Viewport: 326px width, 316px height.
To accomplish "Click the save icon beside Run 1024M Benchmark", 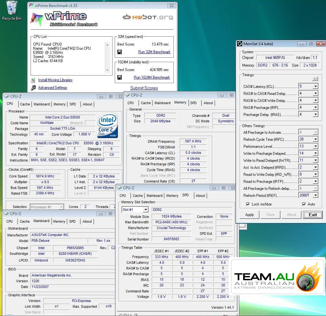I will pyautogui.click(x=120, y=77).
